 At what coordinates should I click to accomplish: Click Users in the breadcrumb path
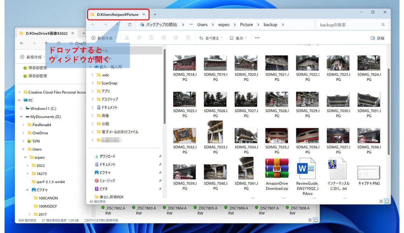tap(202, 25)
